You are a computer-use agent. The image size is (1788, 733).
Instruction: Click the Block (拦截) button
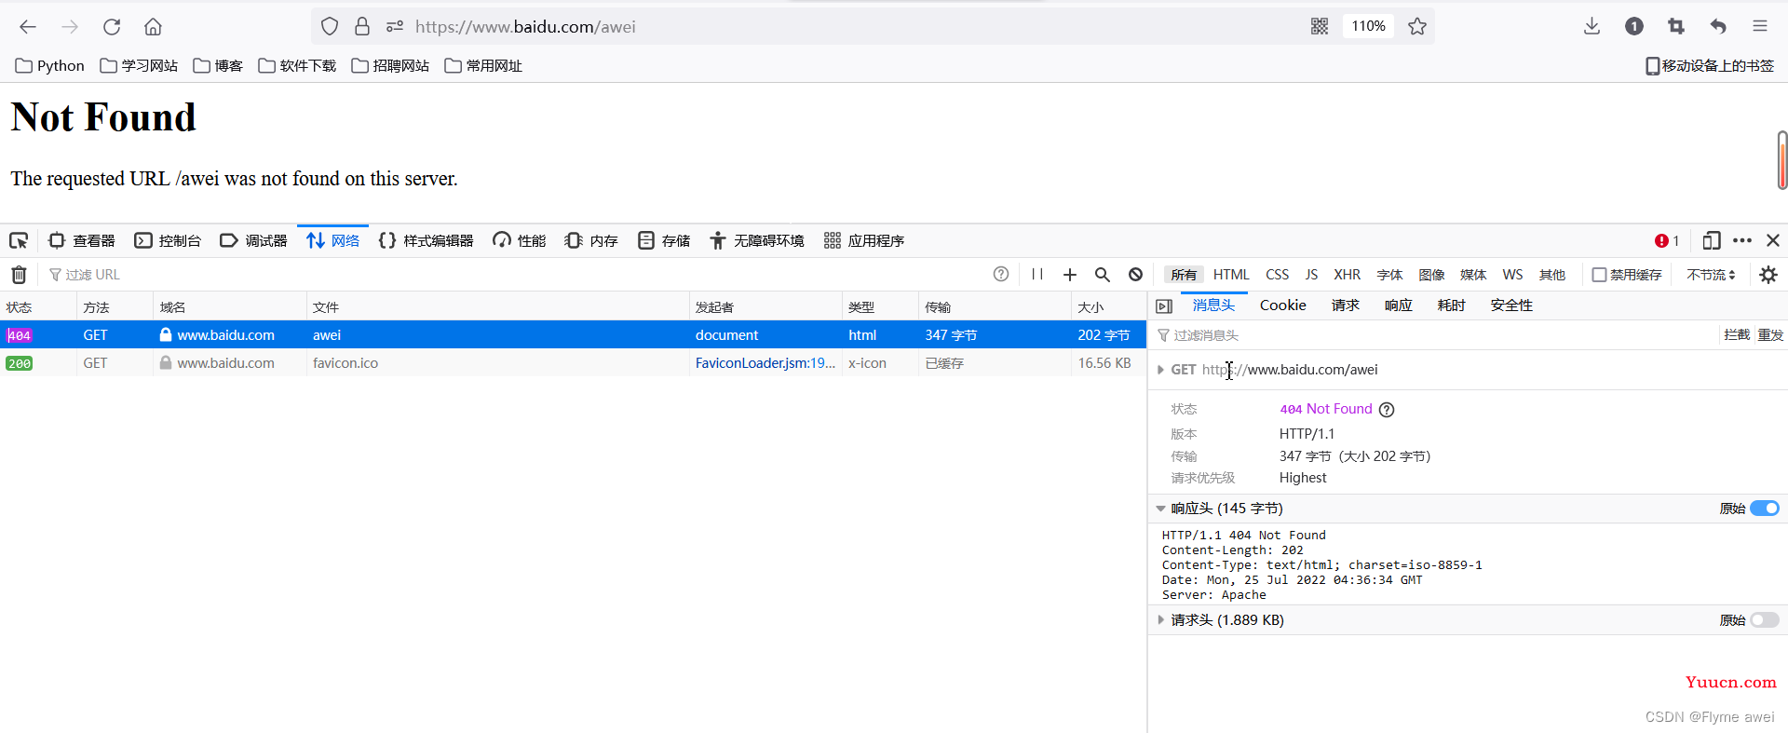point(1737,335)
